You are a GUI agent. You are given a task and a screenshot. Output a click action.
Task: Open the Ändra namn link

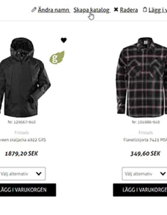click(54, 10)
